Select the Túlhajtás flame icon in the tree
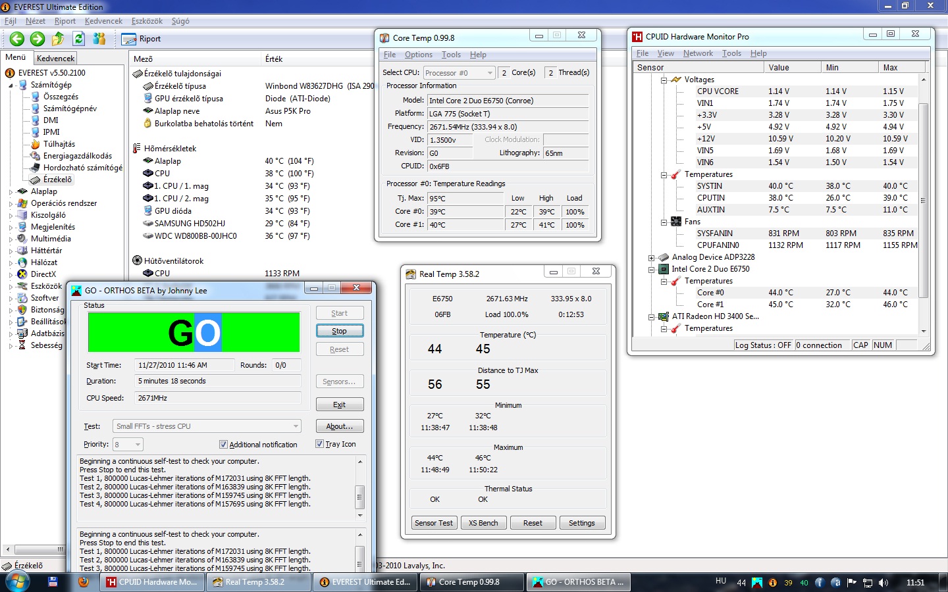This screenshot has height=592, width=948. [x=36, y=144]
